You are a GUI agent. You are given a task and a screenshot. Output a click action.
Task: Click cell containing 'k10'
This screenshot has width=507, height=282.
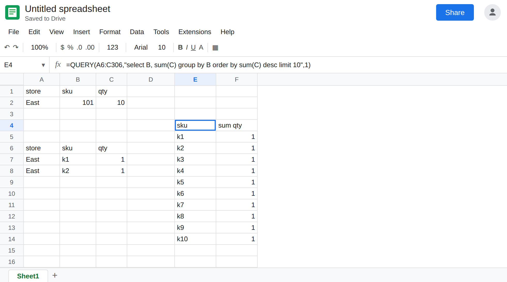pyautogui.click(x=195, y=239)
